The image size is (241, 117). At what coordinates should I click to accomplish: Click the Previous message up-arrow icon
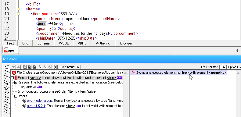pos(18,67)
